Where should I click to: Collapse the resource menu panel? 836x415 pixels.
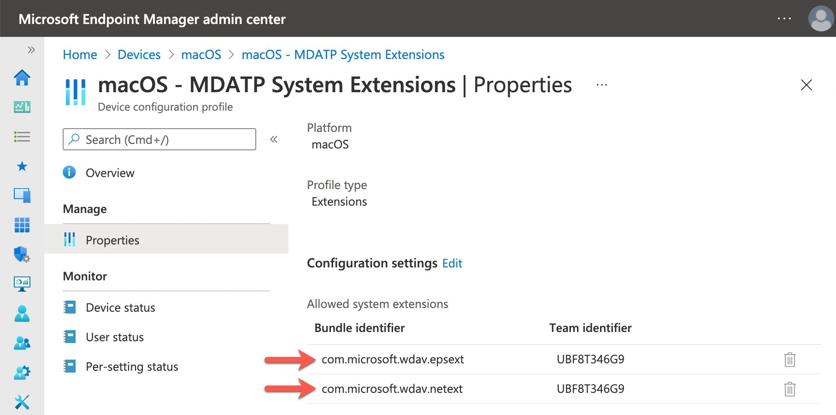tap(274, 139)
